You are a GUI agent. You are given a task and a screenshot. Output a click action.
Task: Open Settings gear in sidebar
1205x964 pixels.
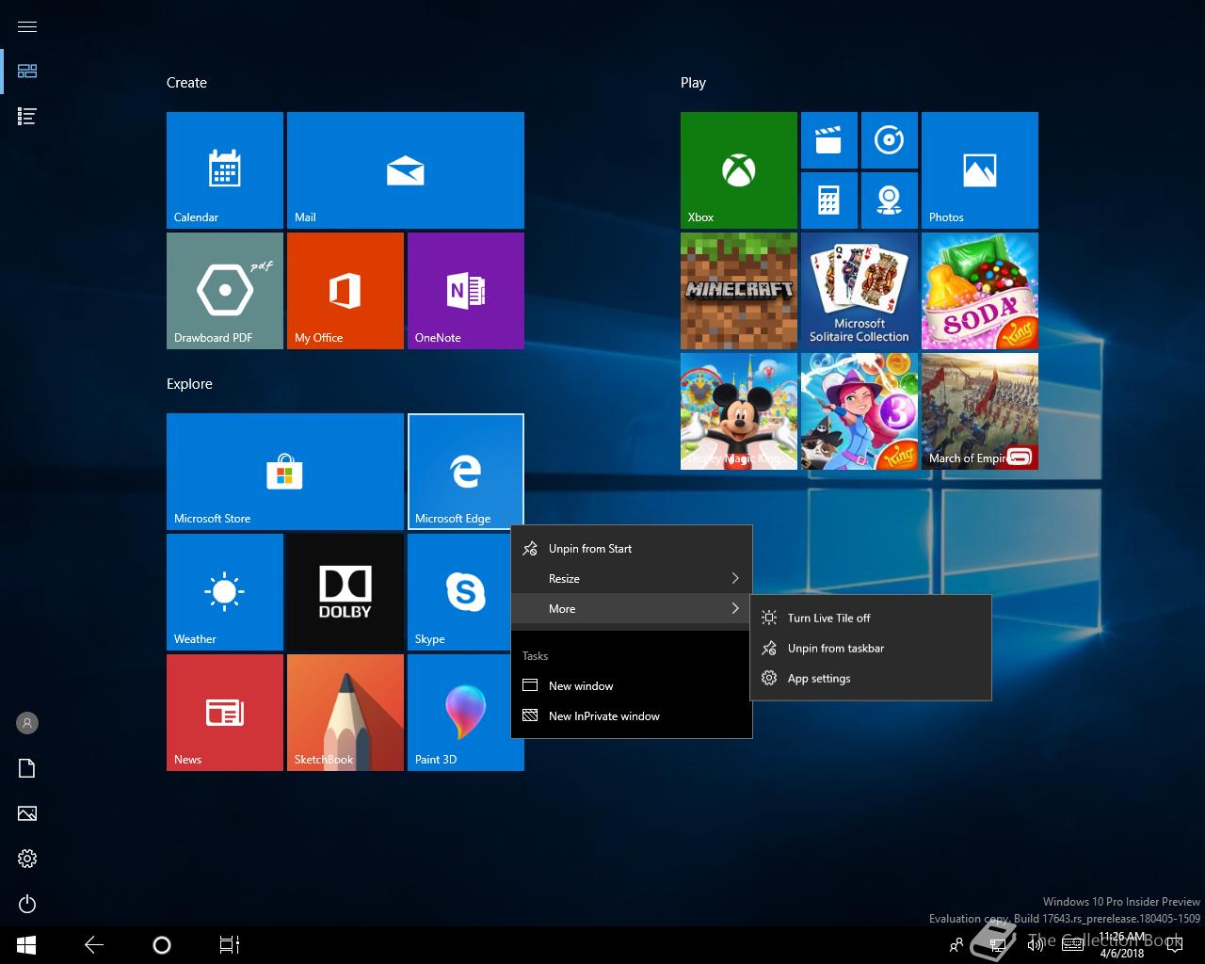(x=27, y=859)
